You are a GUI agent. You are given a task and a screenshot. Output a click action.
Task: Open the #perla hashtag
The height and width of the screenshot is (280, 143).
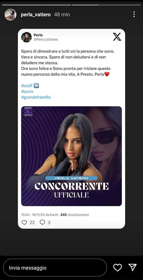[x=27, y=91]
